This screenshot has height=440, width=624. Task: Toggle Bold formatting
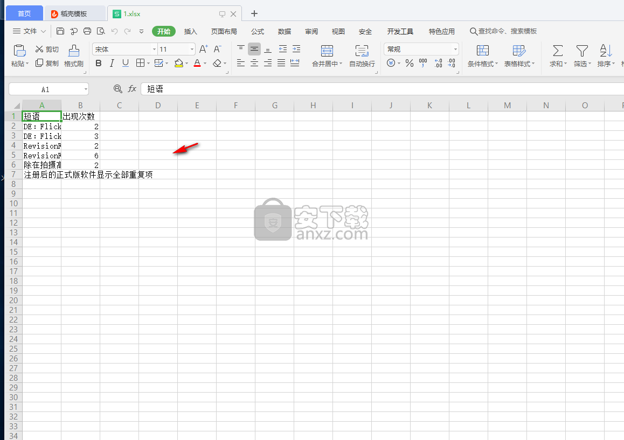(x=99, y=63)
